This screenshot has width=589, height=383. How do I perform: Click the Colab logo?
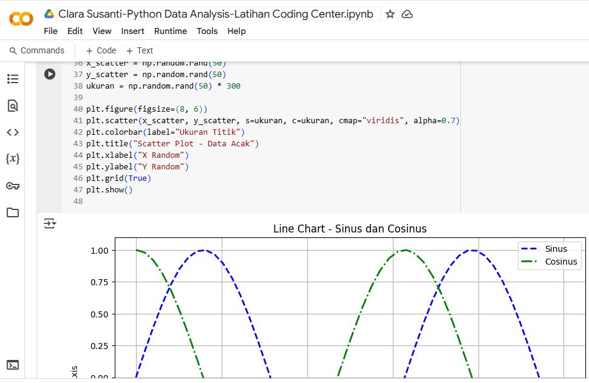21,19
